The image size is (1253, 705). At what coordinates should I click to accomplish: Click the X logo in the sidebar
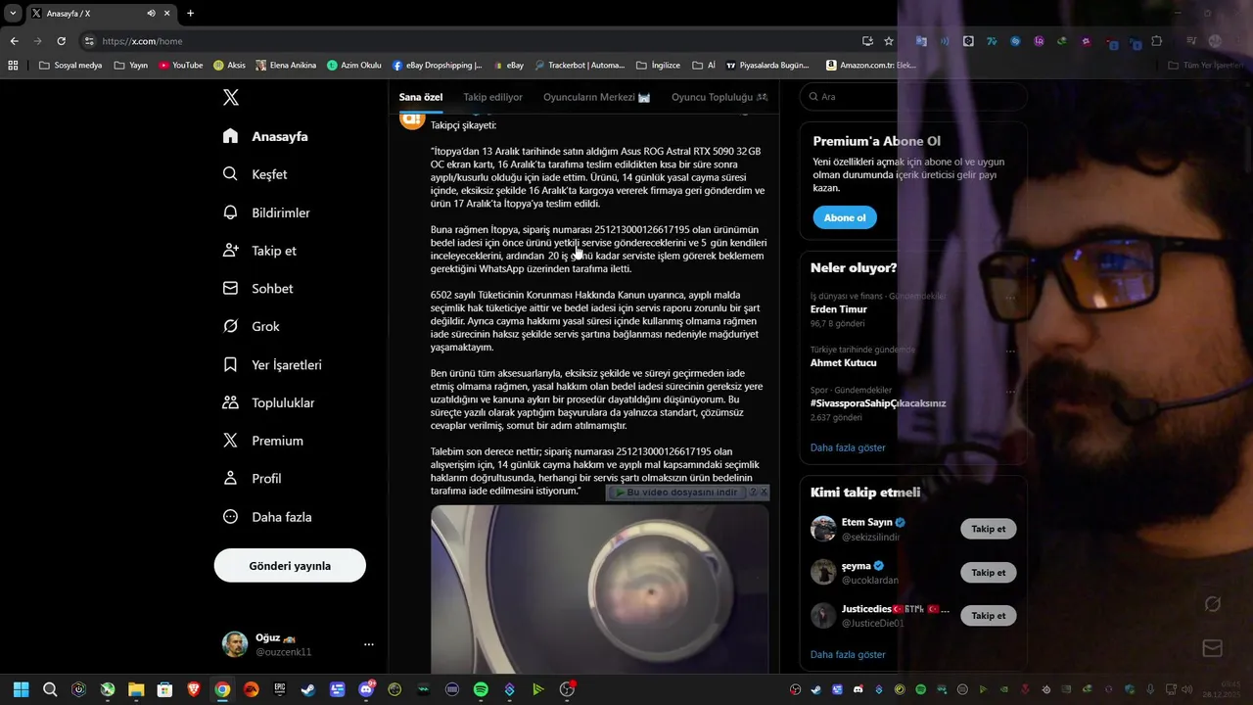click(231, 97)
